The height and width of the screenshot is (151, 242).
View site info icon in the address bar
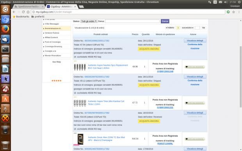click(x=34, y=12)
